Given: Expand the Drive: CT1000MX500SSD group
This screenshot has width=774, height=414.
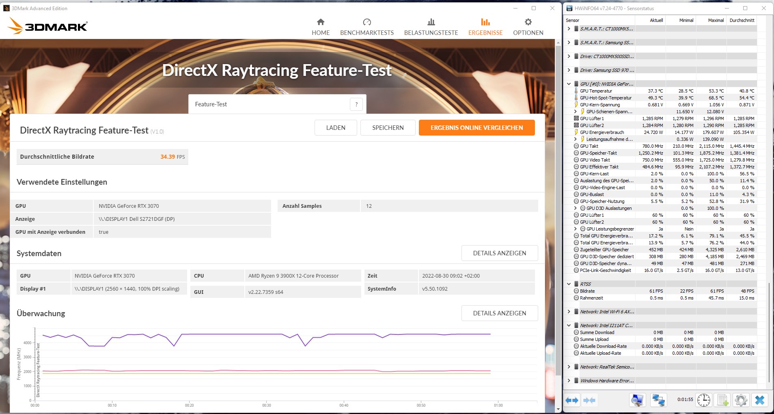Looking at the screenshot, I should click(x=569, y=56).
